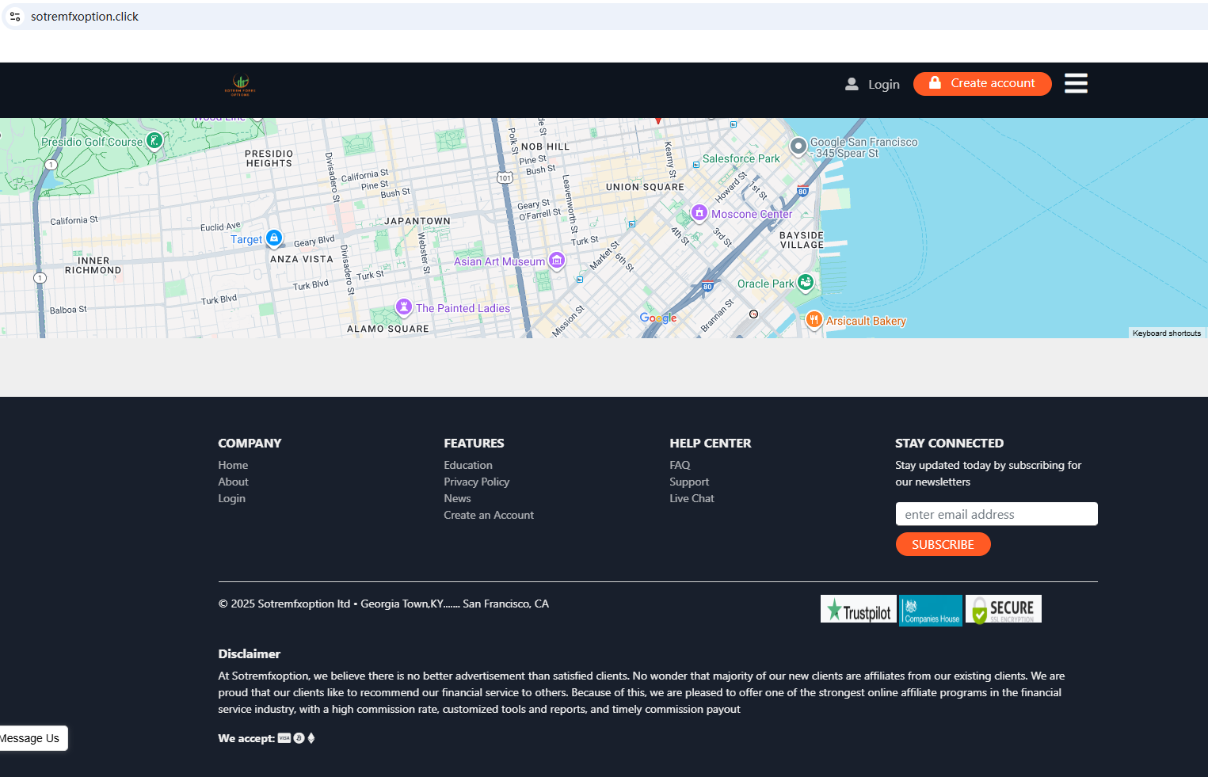
Task: Click the Trustpilot badge
Action: coord(858,609)
